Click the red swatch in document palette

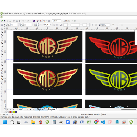[x=11, y=112]
